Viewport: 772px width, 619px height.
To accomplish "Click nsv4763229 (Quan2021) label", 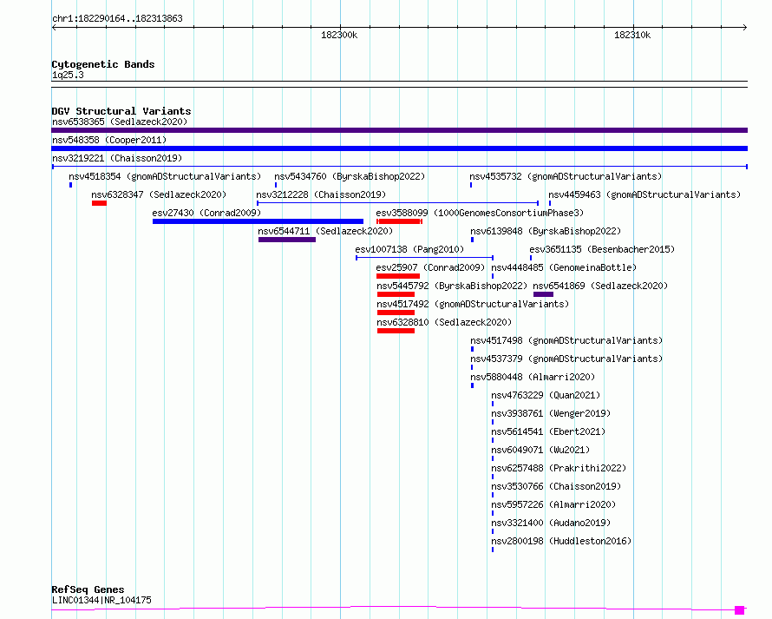I will tap(546, 395).
